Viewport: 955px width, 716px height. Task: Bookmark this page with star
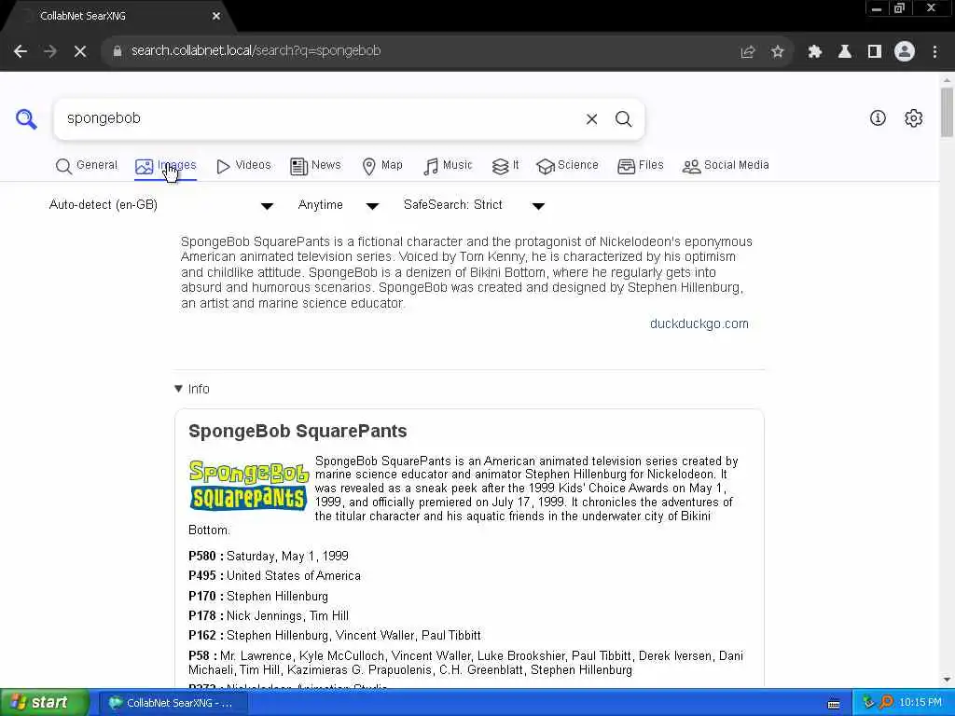coord(778,51)
